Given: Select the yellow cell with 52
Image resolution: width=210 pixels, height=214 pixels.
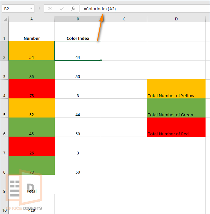Looking at the screenshot, I should point(32,108).
